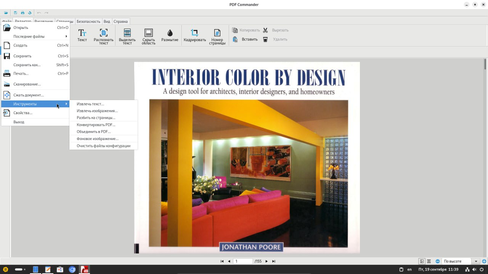Choose the Скрыть область tool
The width and height of the screenshot is (488, 274).
pos(149,36)
